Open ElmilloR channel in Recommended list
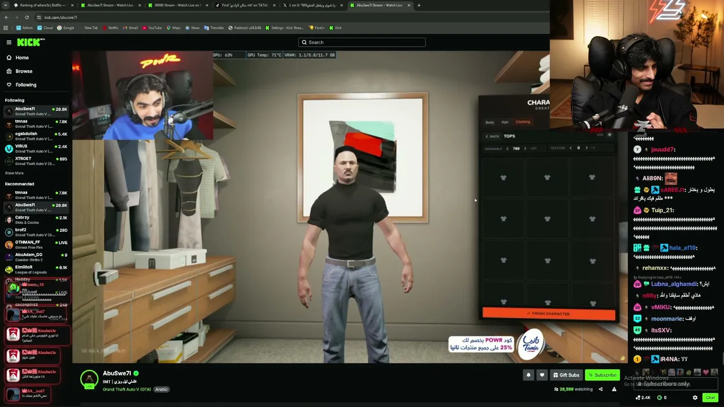The image size is (724, 407). (x=36, y=270)
